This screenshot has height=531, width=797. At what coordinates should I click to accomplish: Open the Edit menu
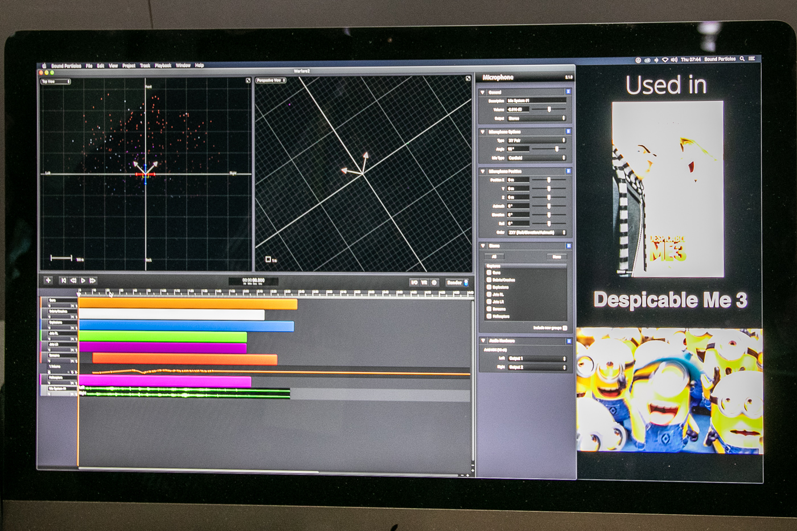100,66
